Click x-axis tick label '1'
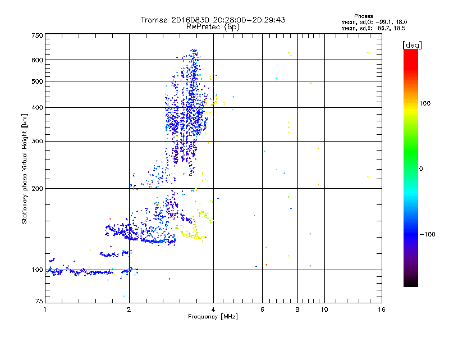The image size is (449, 337). click(x=45, y=309)
